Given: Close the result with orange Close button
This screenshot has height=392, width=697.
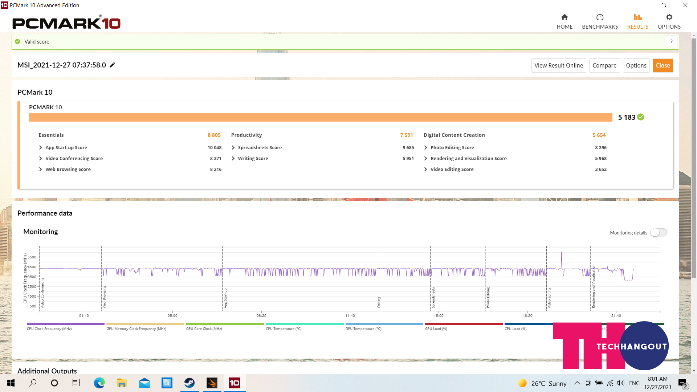Looking at the screenshot, I should point(663,65).
